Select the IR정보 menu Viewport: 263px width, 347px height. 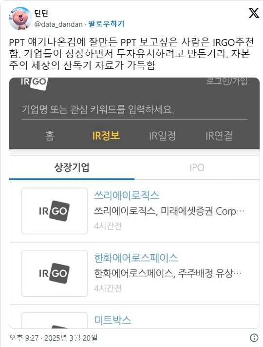[x=106, y=136]
